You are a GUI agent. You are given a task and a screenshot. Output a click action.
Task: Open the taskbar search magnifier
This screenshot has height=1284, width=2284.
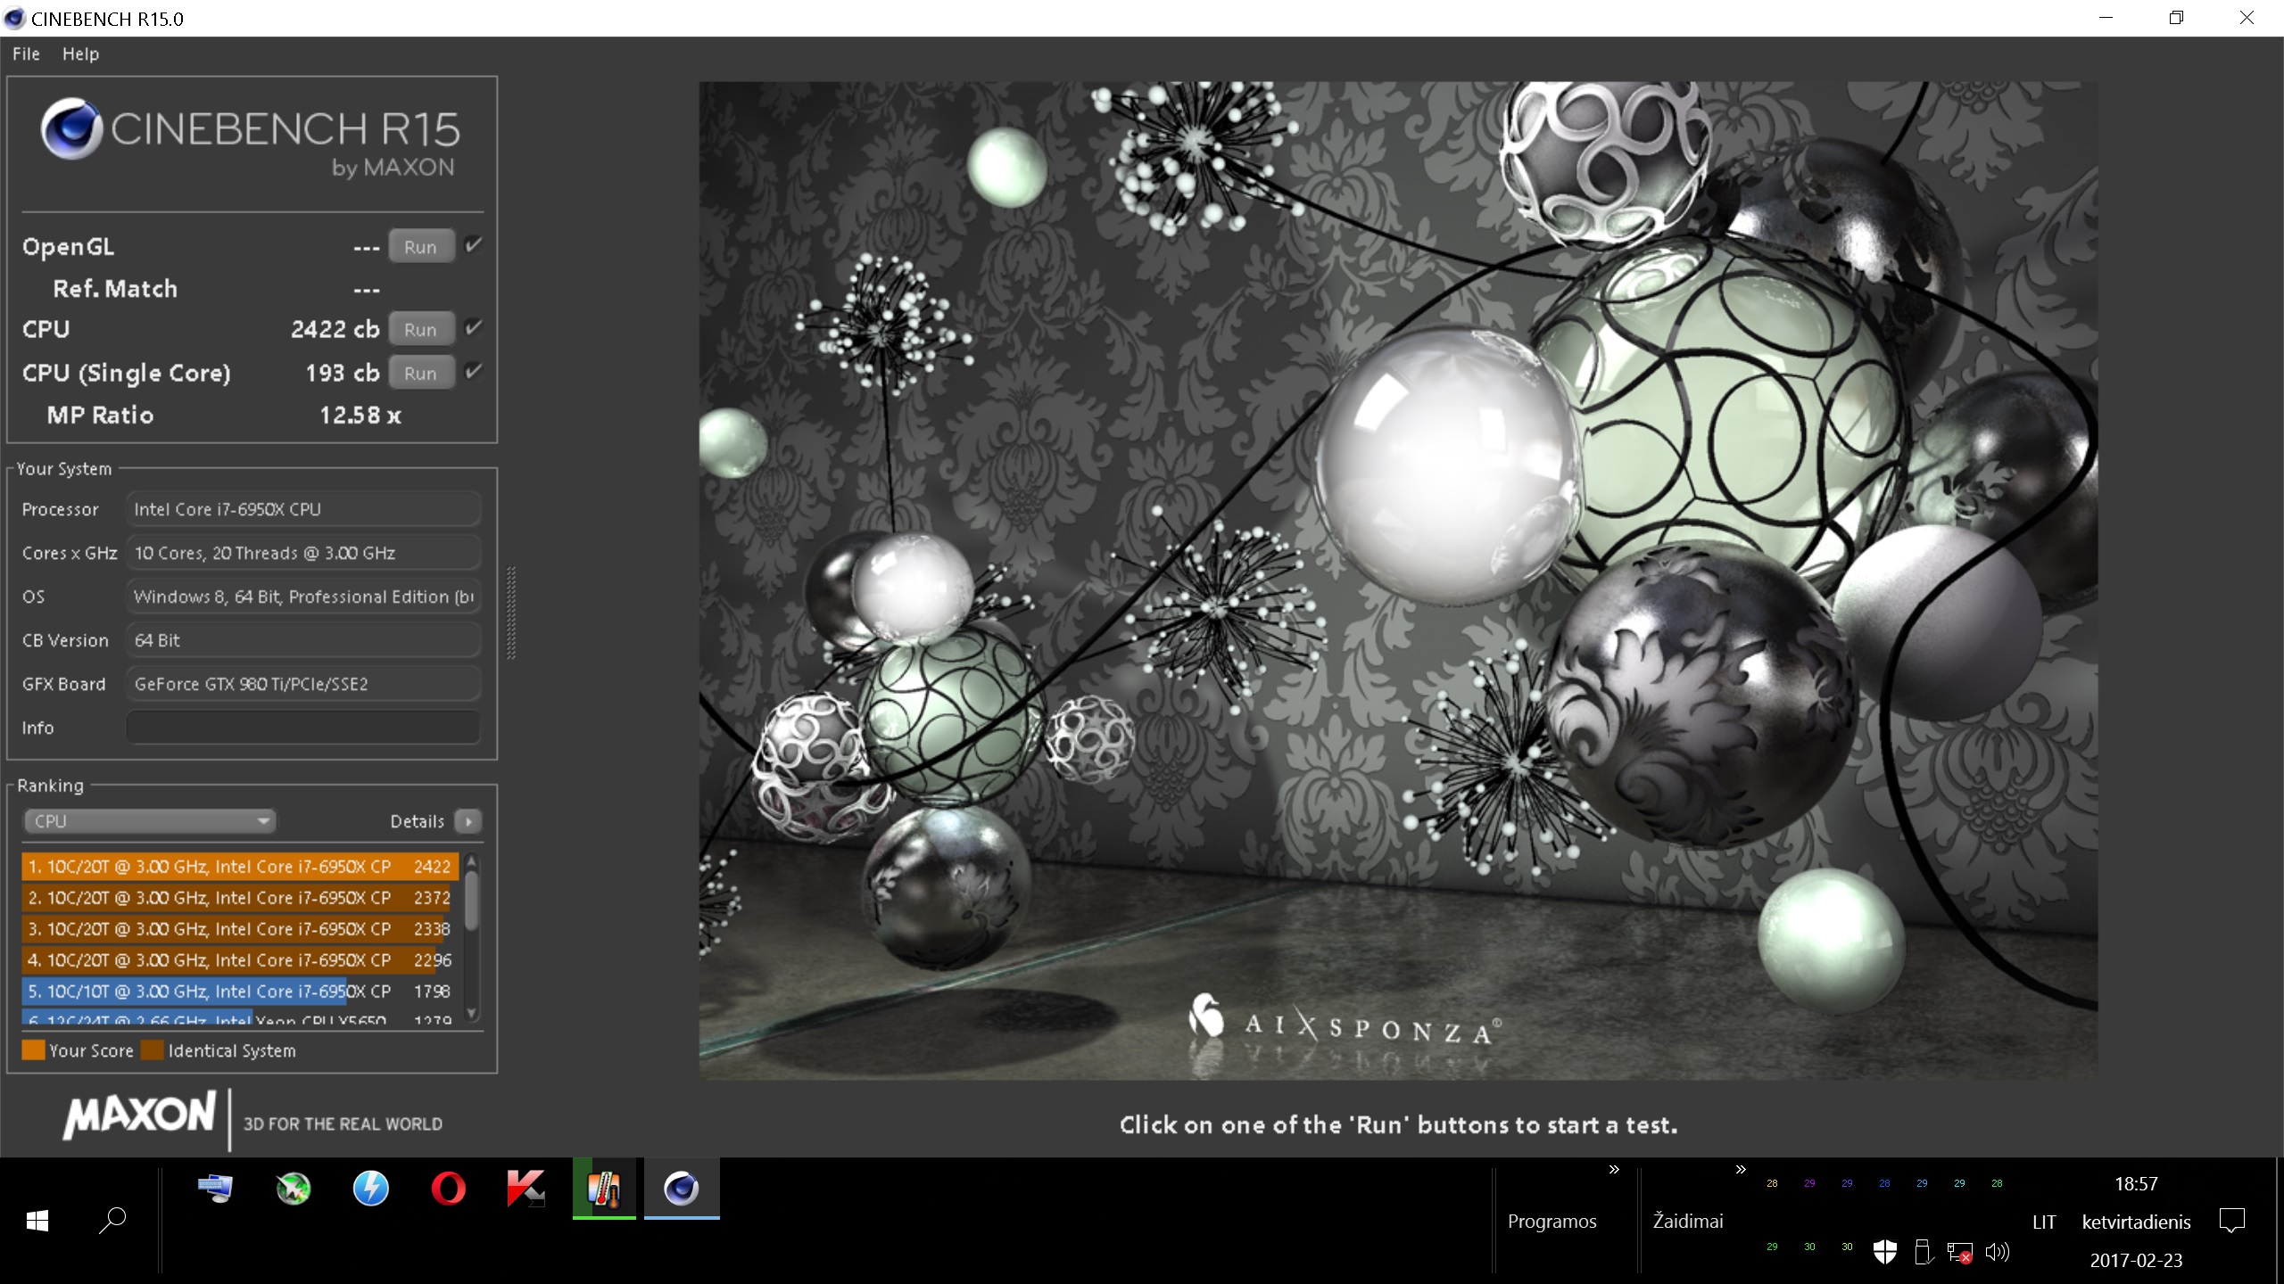[x=112, y=1221]
